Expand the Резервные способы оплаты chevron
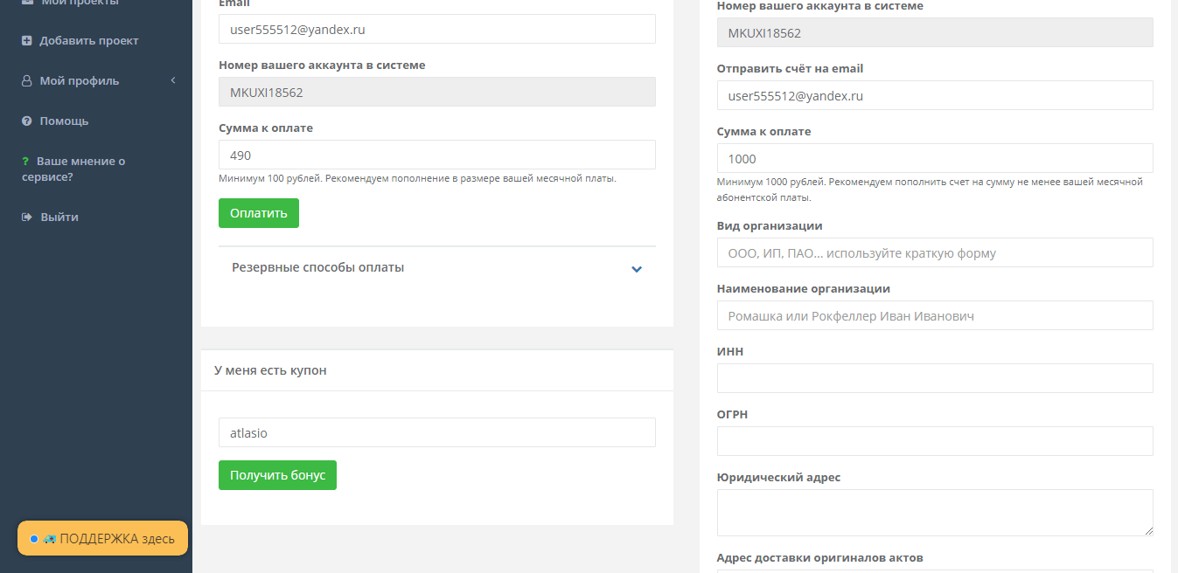1178x573 pixels. click(x=637, y=269)
